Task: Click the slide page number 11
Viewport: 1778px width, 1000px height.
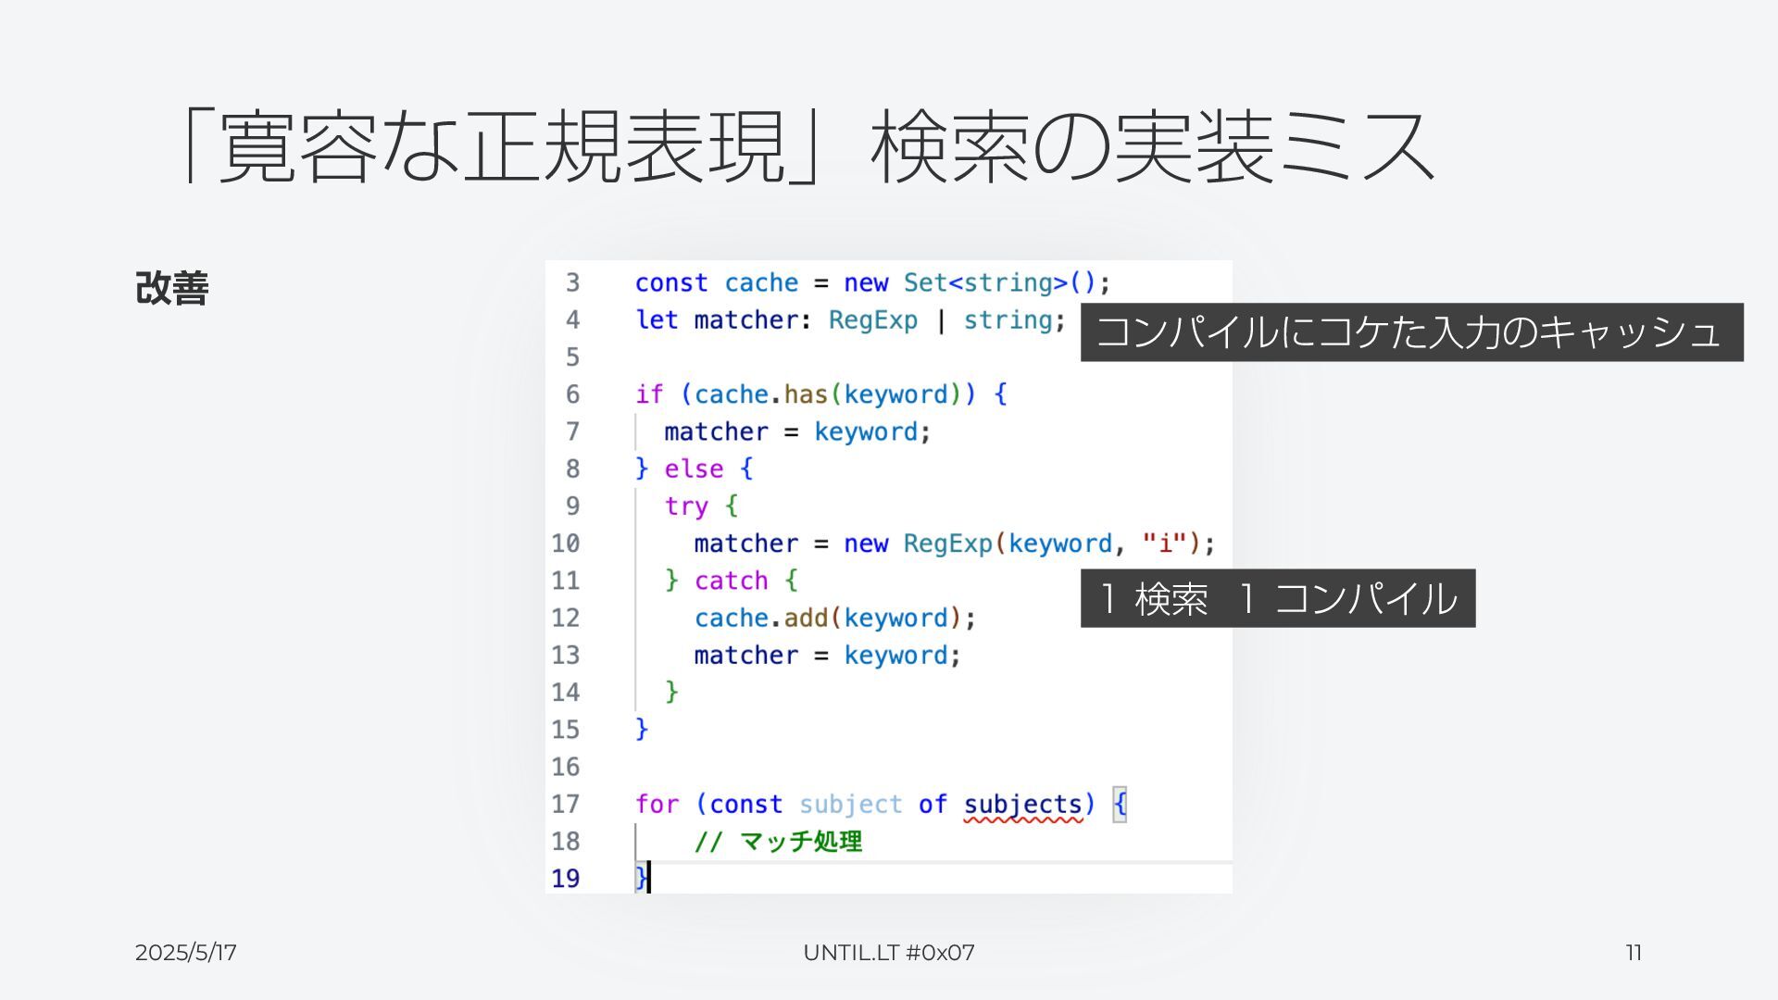Action: click(1634, 953)
